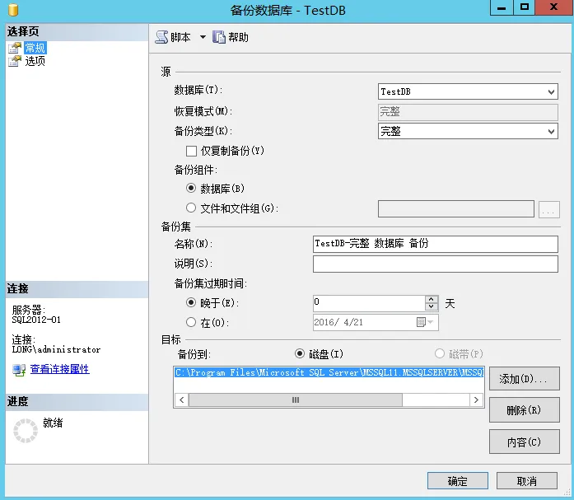Close the 备份数据库 dialog
The height and width of the screenshot is (500, 574).
554,7
